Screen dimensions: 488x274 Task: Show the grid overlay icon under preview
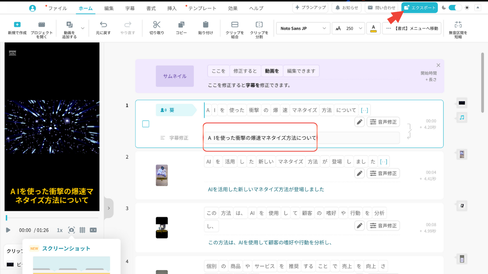click(x=82, y=230)
